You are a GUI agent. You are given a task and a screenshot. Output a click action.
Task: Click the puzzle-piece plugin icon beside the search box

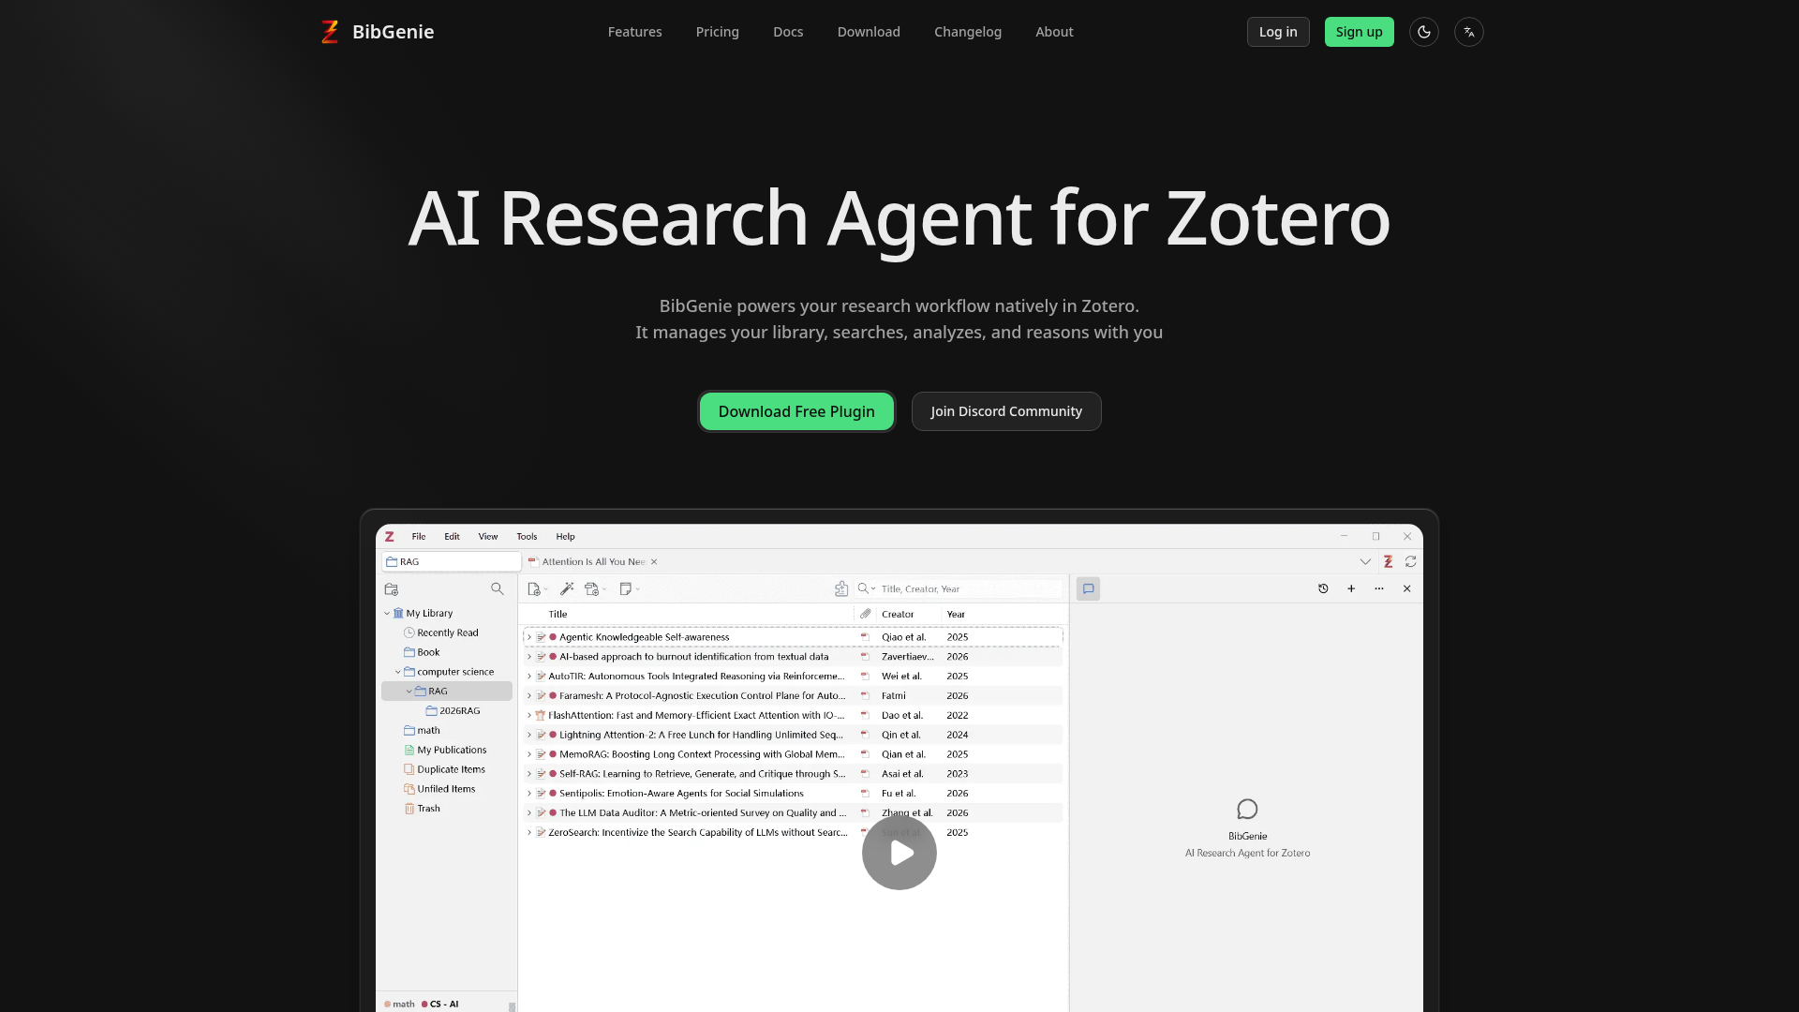pyautogui.click(x=841, y=589)
